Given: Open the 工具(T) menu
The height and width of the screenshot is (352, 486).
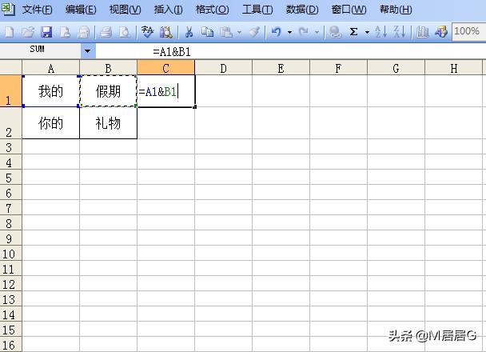Looking at the screenshot, I should [x=257, y=10].
